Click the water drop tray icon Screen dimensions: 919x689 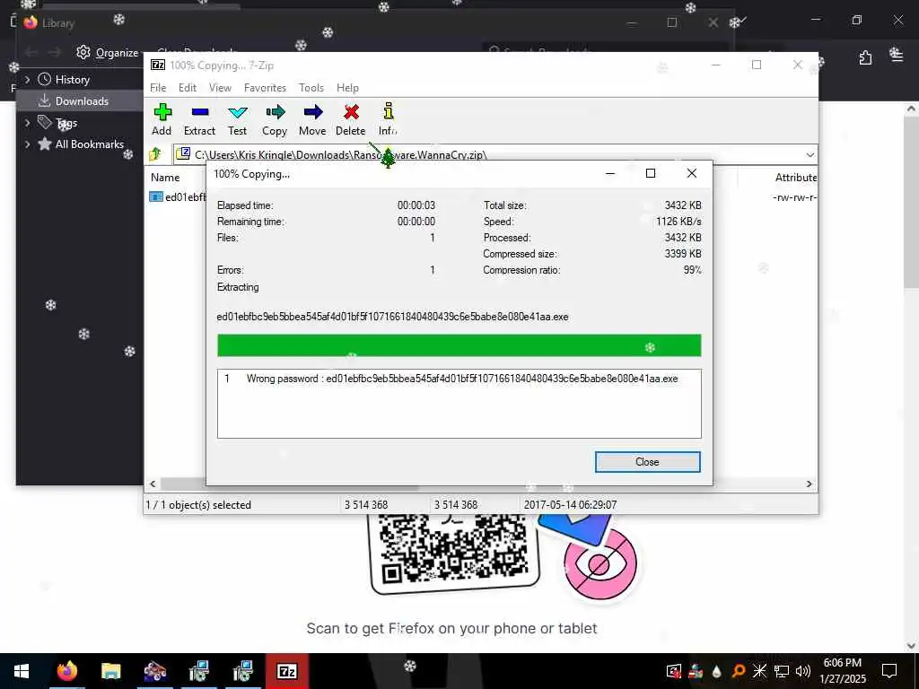717,671
